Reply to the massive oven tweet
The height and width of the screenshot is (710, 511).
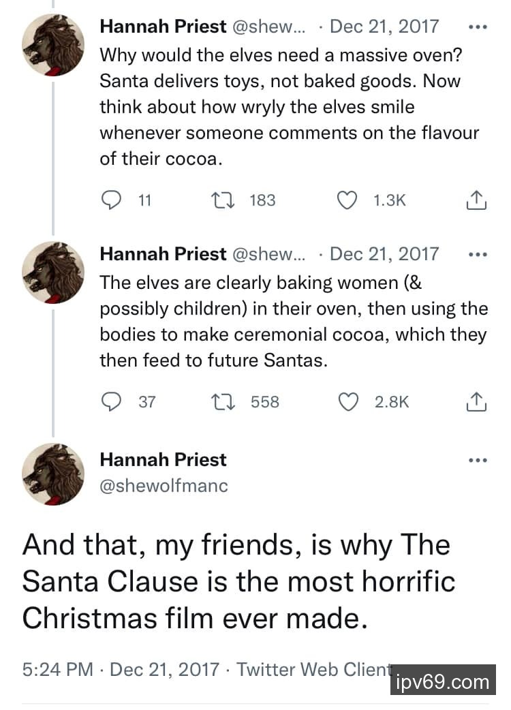110,200
